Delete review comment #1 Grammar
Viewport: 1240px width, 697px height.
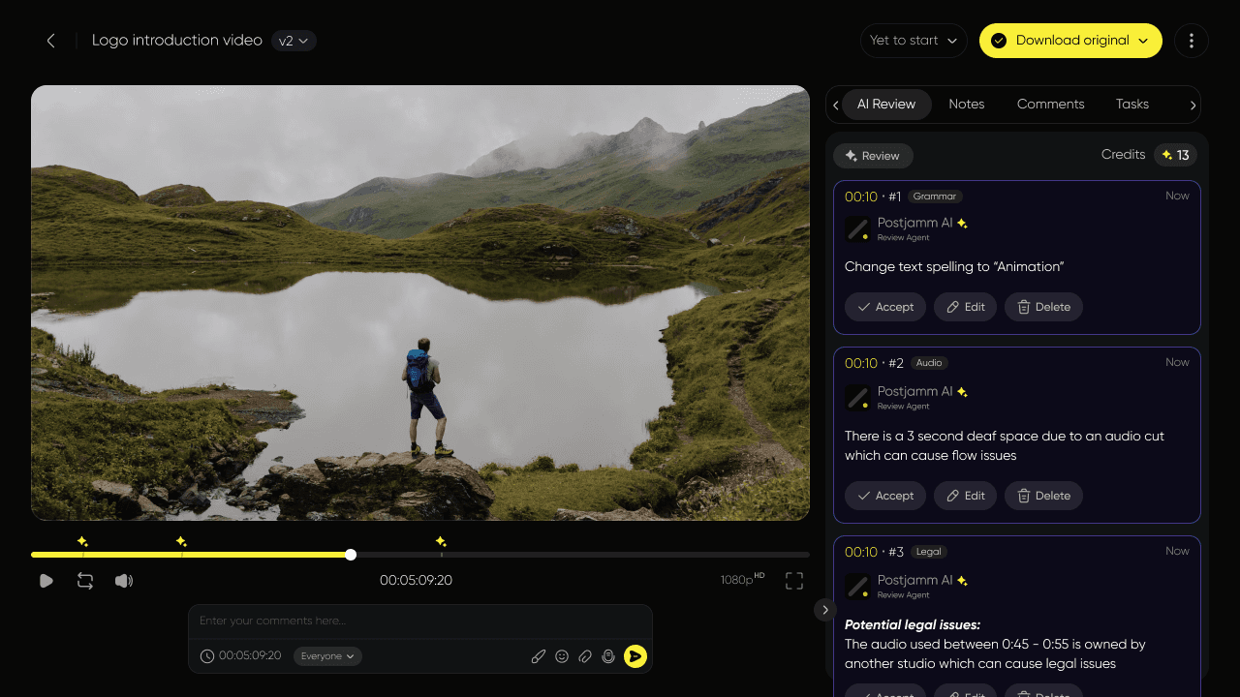tap(1043, 307)
